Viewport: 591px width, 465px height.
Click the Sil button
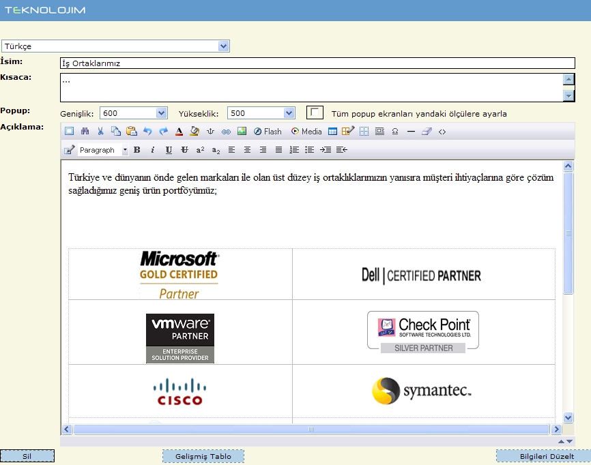point(27,456)
